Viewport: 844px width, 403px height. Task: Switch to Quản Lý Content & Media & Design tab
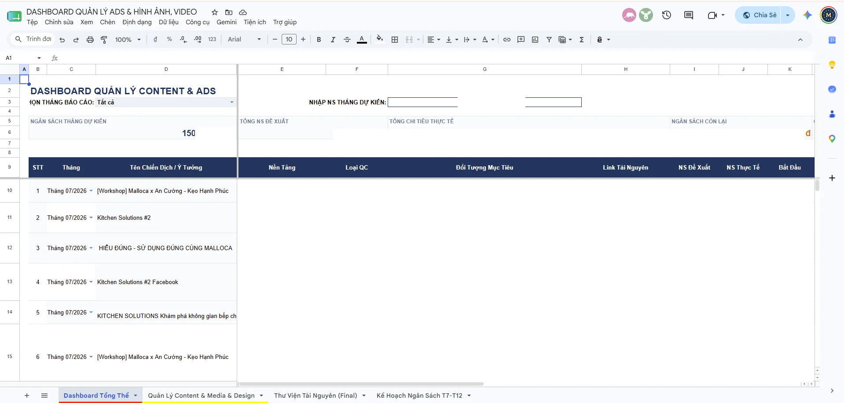coord(201,396)
